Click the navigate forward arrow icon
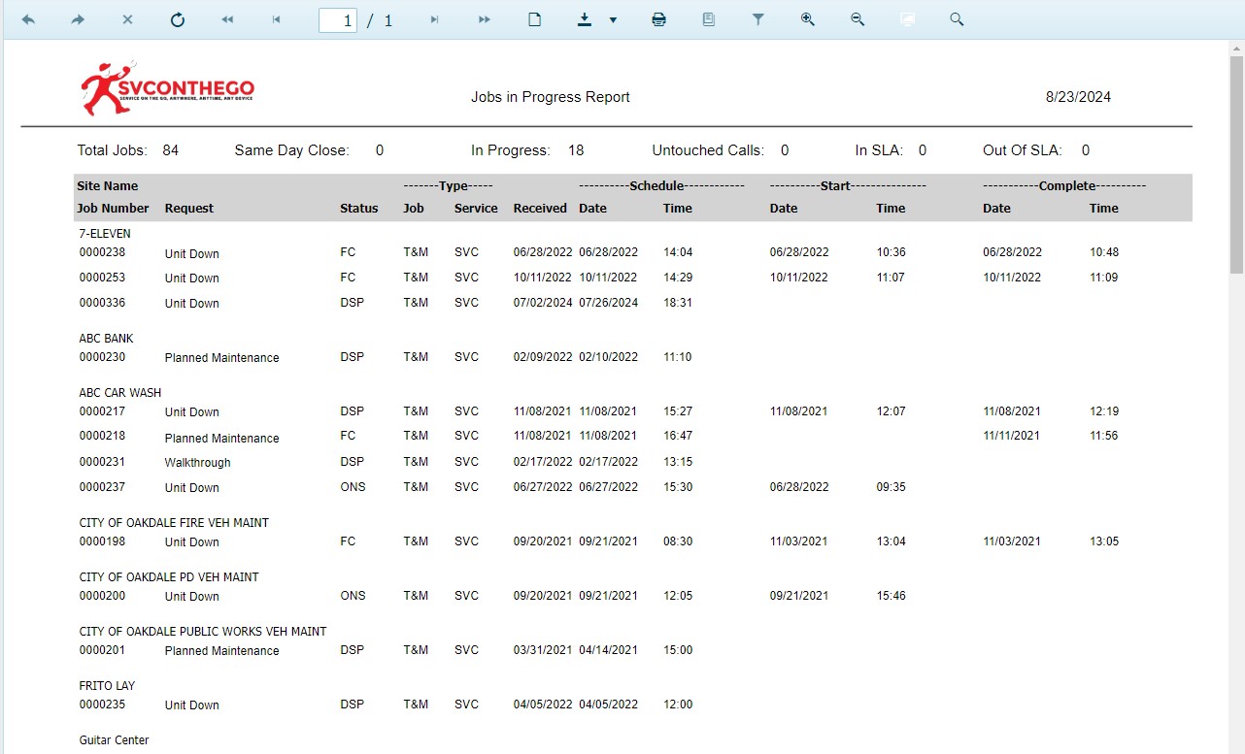1245x754 pixels. tap(78, 19)
